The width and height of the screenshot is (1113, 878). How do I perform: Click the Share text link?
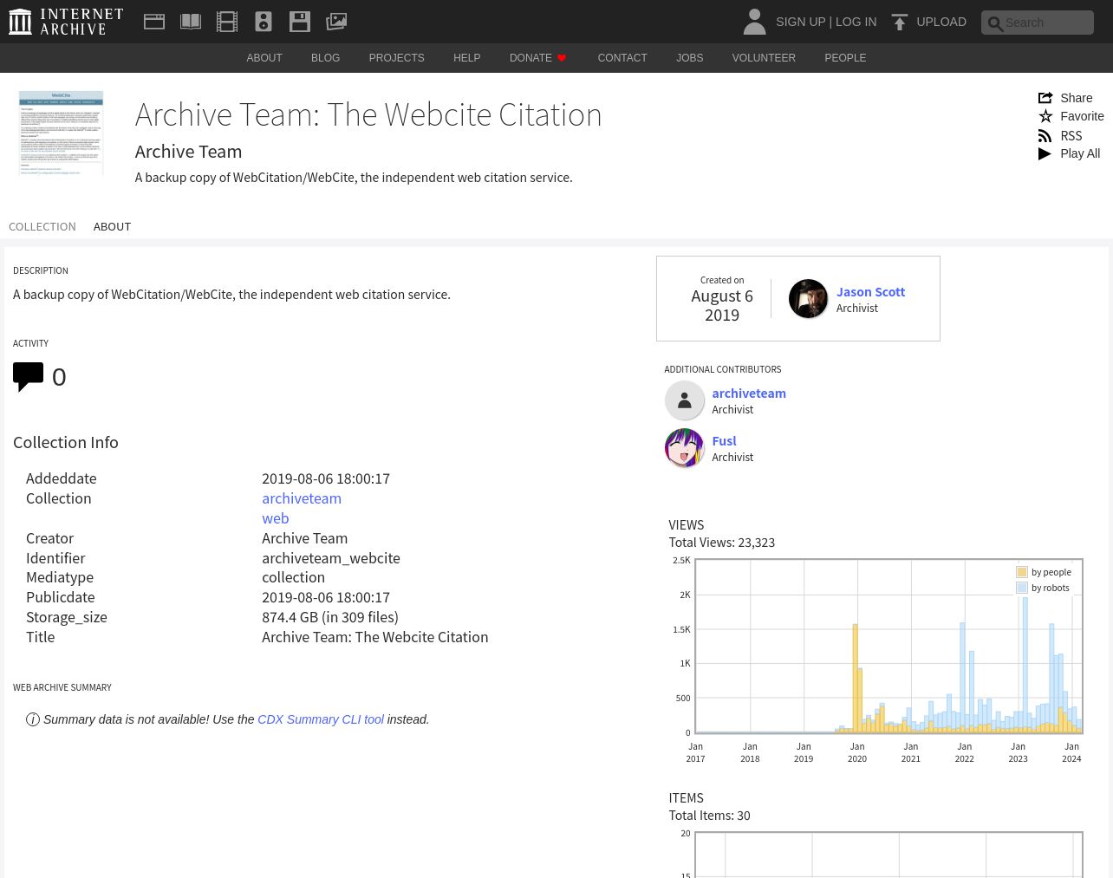[x=1077, y=98]
